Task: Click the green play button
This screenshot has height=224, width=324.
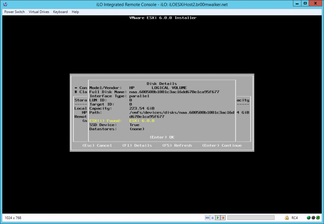Action: click(218, 218)
